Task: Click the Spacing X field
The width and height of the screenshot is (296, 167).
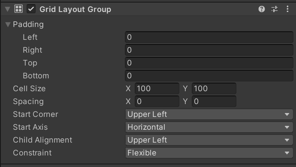Action: point(157,101)
